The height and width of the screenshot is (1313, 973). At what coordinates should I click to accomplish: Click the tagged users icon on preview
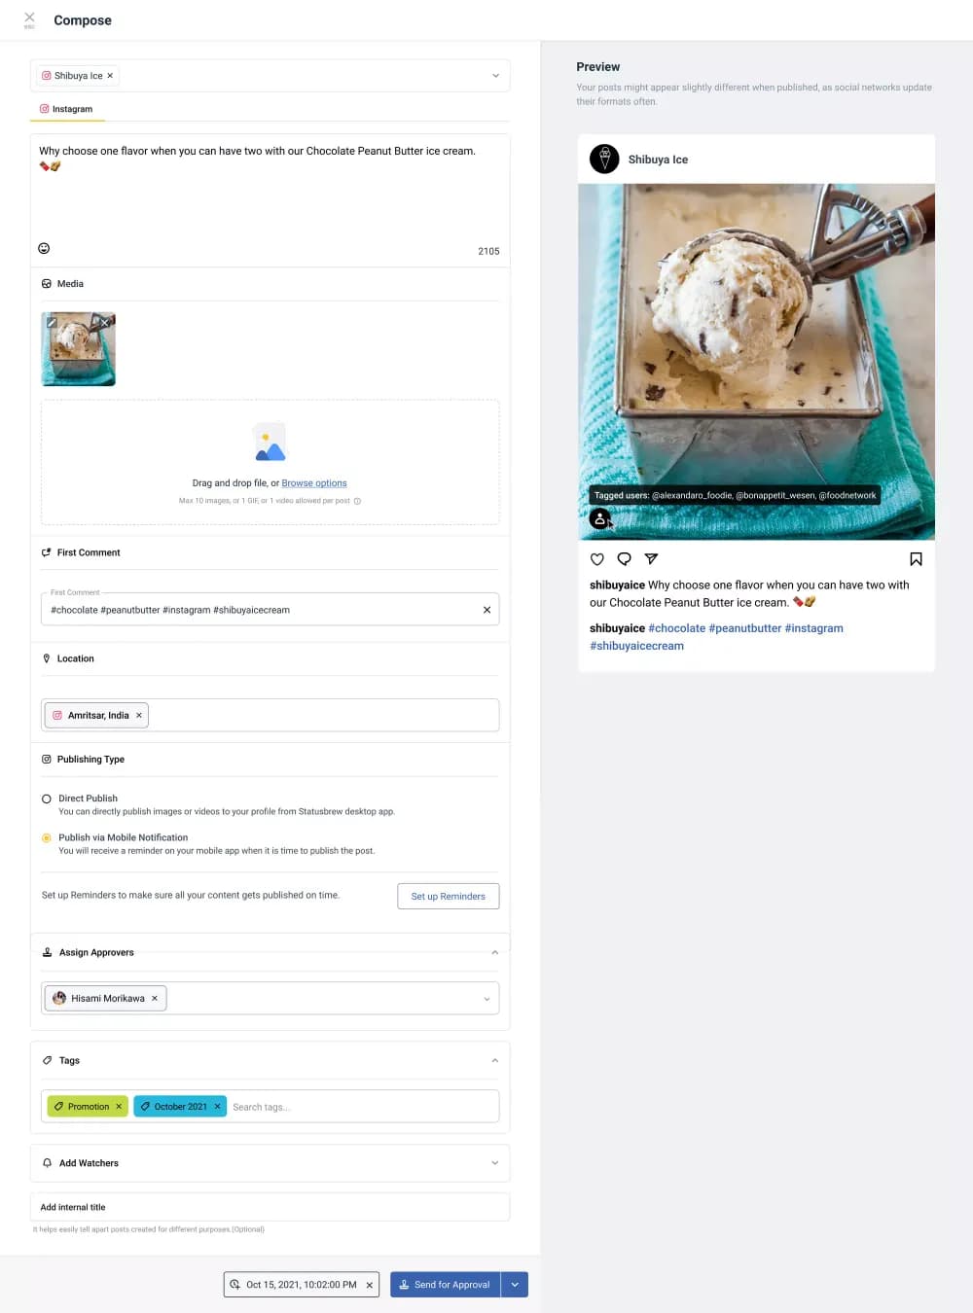(x=600, y=519)
